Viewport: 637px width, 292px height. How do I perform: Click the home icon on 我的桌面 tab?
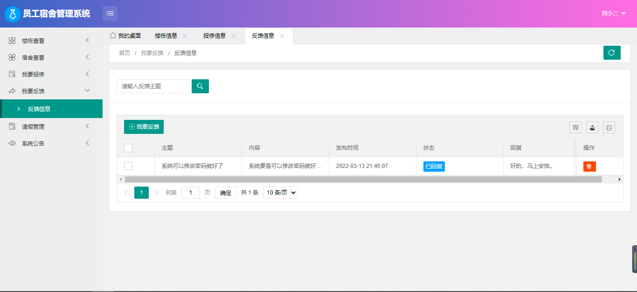pos(112,35)
